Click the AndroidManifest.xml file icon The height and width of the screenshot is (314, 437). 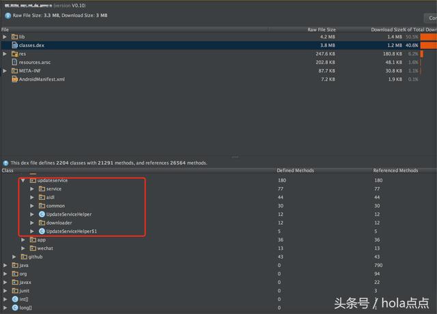coord(15,79)
